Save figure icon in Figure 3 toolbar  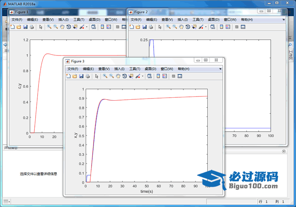tap(81, 76)
